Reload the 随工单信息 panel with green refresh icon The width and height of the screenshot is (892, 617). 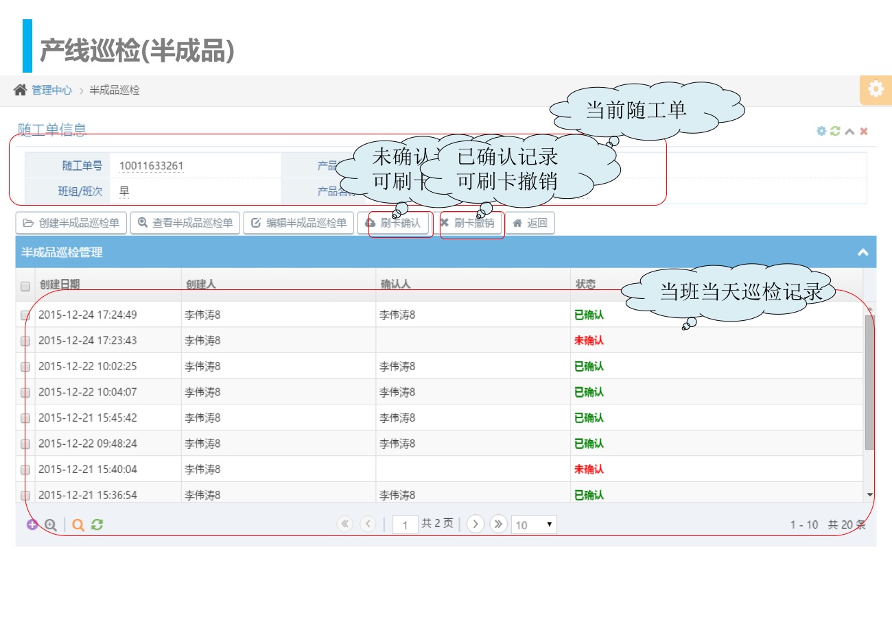[835, 131]
